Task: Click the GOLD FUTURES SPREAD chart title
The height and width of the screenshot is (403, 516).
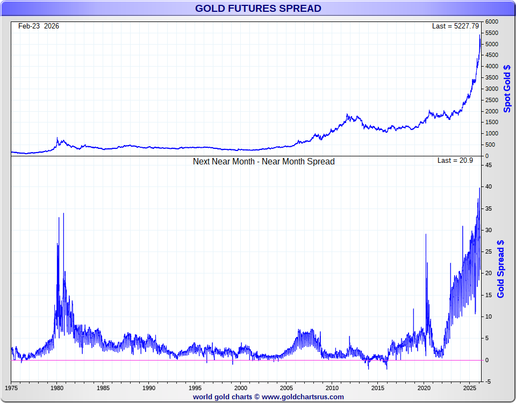Action: (258, 9)
